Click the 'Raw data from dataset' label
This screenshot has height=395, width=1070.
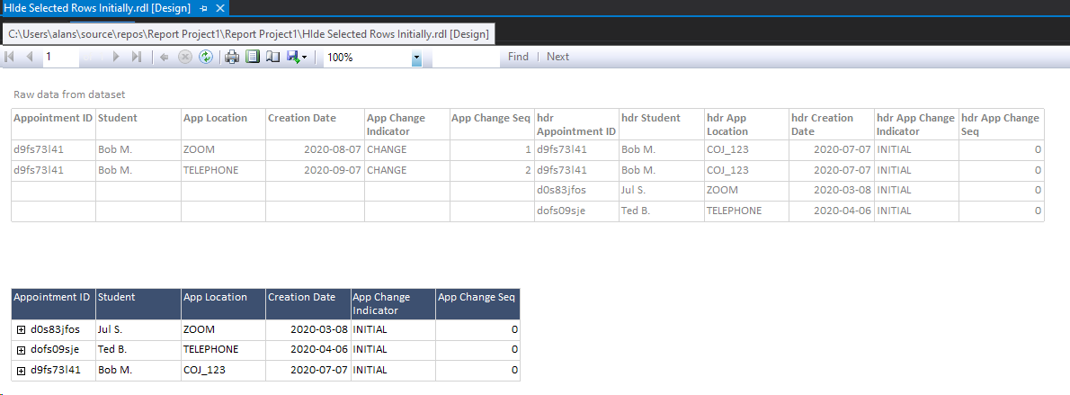click(x=69, y=95)
